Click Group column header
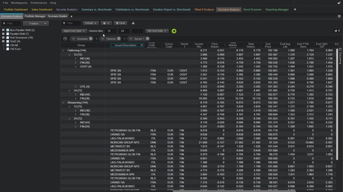This screenshot has height=192, width=343. click(81, 45)
